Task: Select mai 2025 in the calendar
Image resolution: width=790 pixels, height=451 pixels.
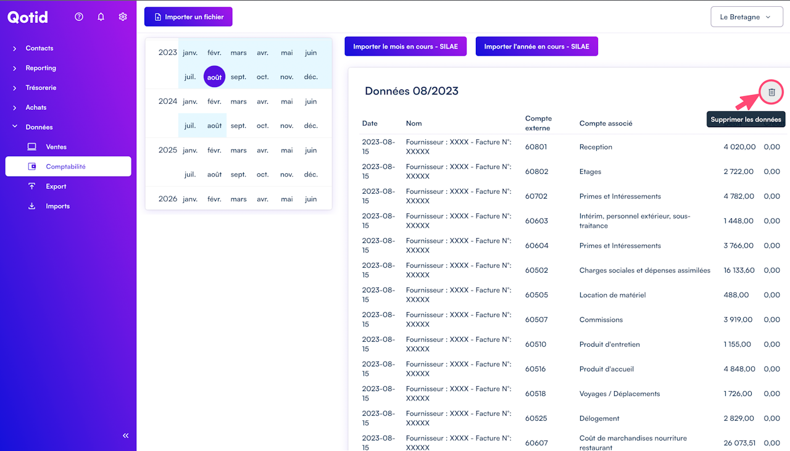Action: coord(287,151)
